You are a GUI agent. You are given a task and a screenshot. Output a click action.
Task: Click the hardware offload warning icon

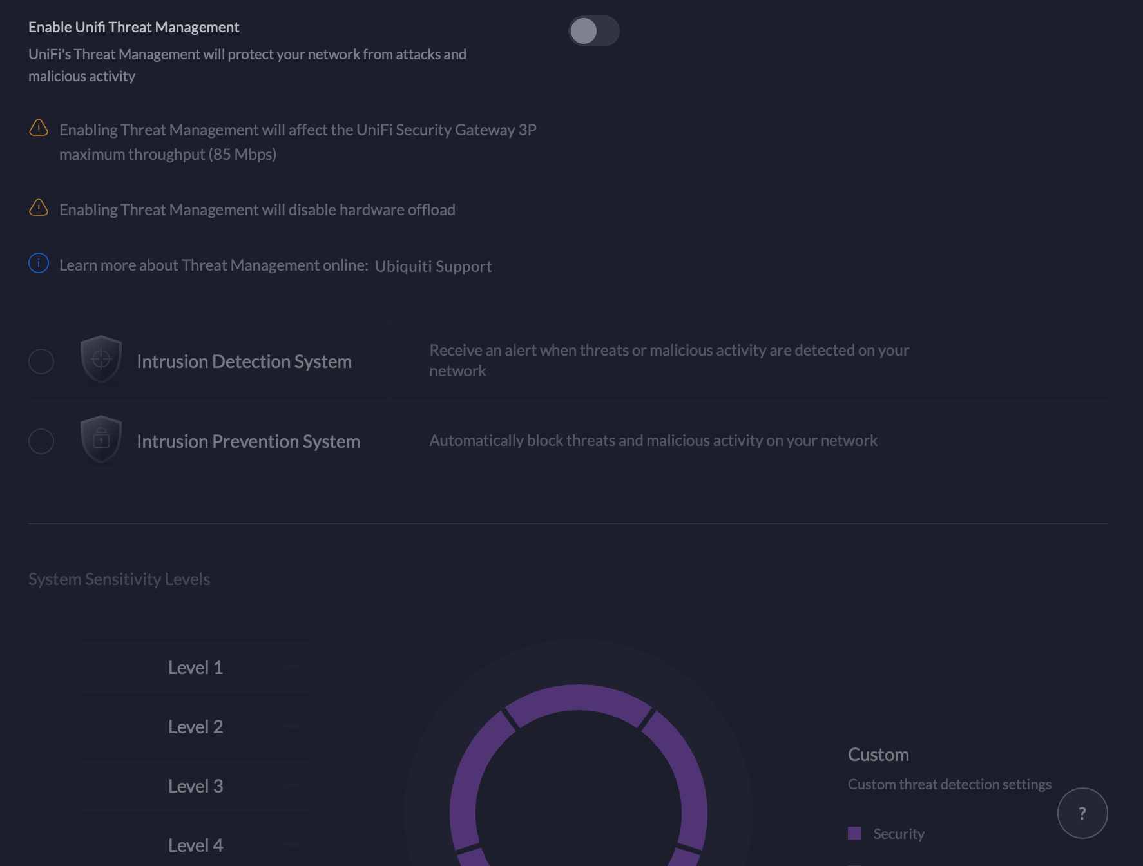(39, 208)
